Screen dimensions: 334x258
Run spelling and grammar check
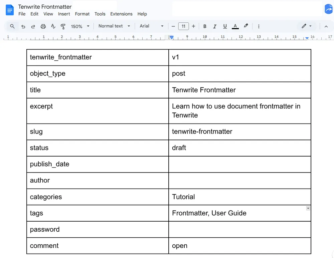53,26
